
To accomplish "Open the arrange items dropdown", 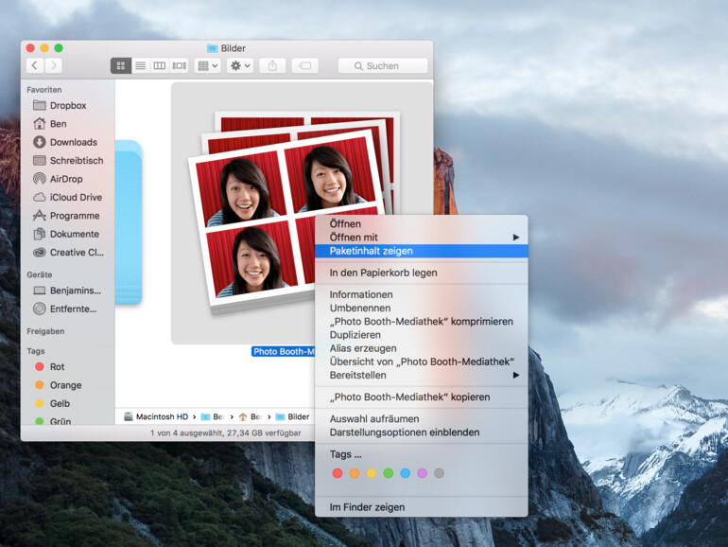I will (208, 65).
